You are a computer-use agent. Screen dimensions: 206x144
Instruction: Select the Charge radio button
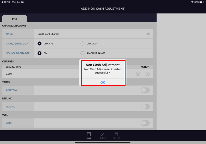pyautogui.click(x=40, y=43)
